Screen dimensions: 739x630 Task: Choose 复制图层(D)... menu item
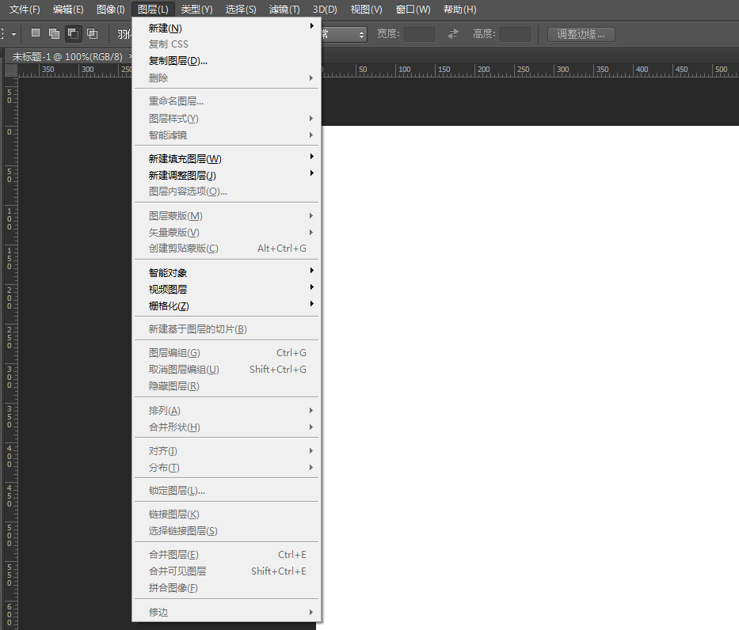point(227,61)
